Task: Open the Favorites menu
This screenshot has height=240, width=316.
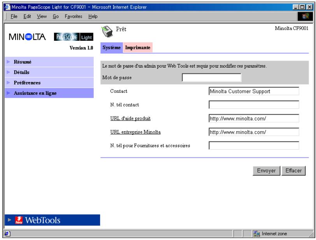Action: pos(74,16)
